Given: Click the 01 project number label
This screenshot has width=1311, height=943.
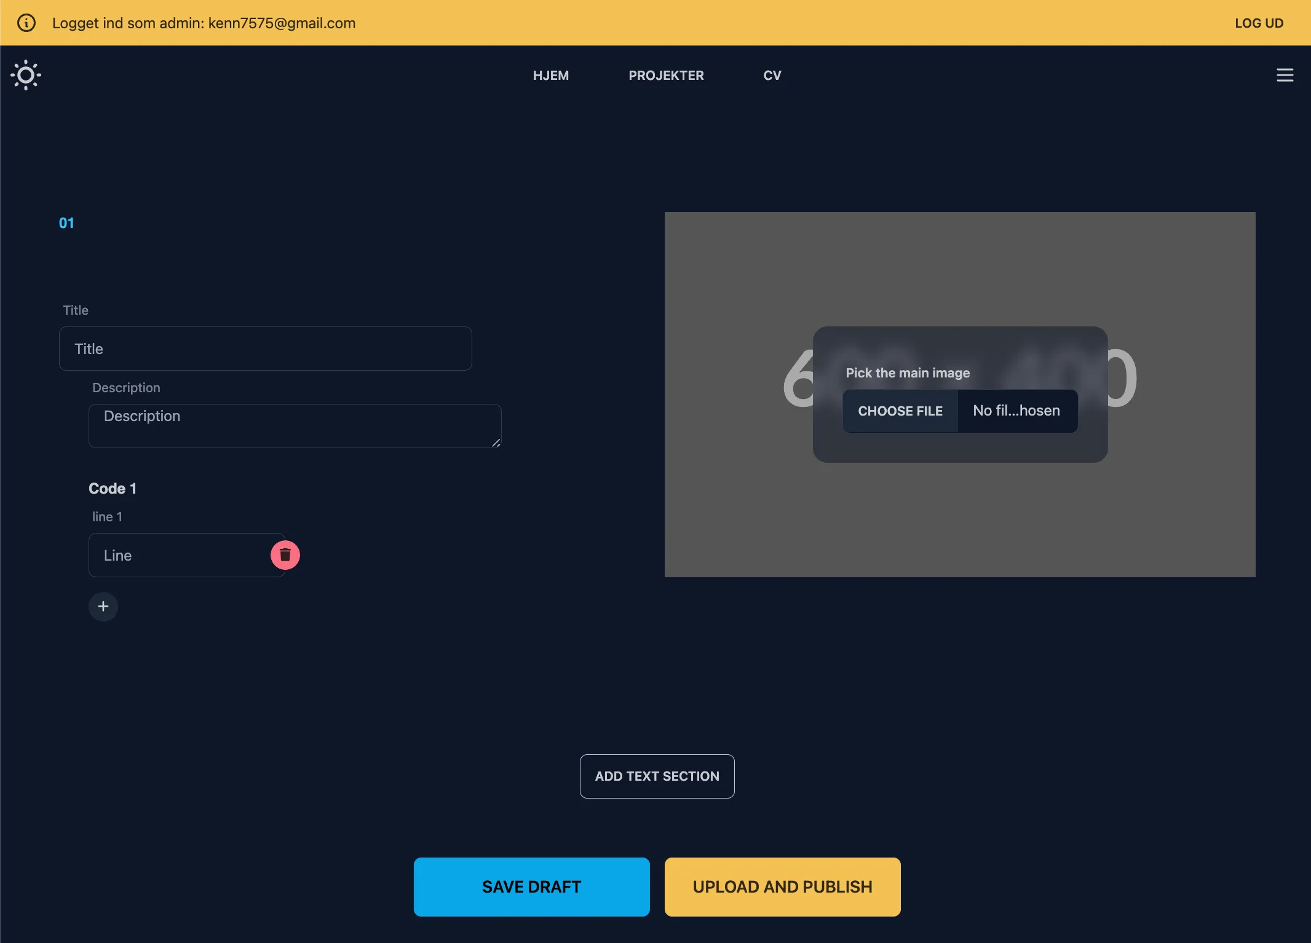Looking at the screenshot, I should [x=66, y=223].
